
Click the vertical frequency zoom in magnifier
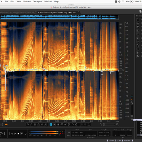click(132, 103)
